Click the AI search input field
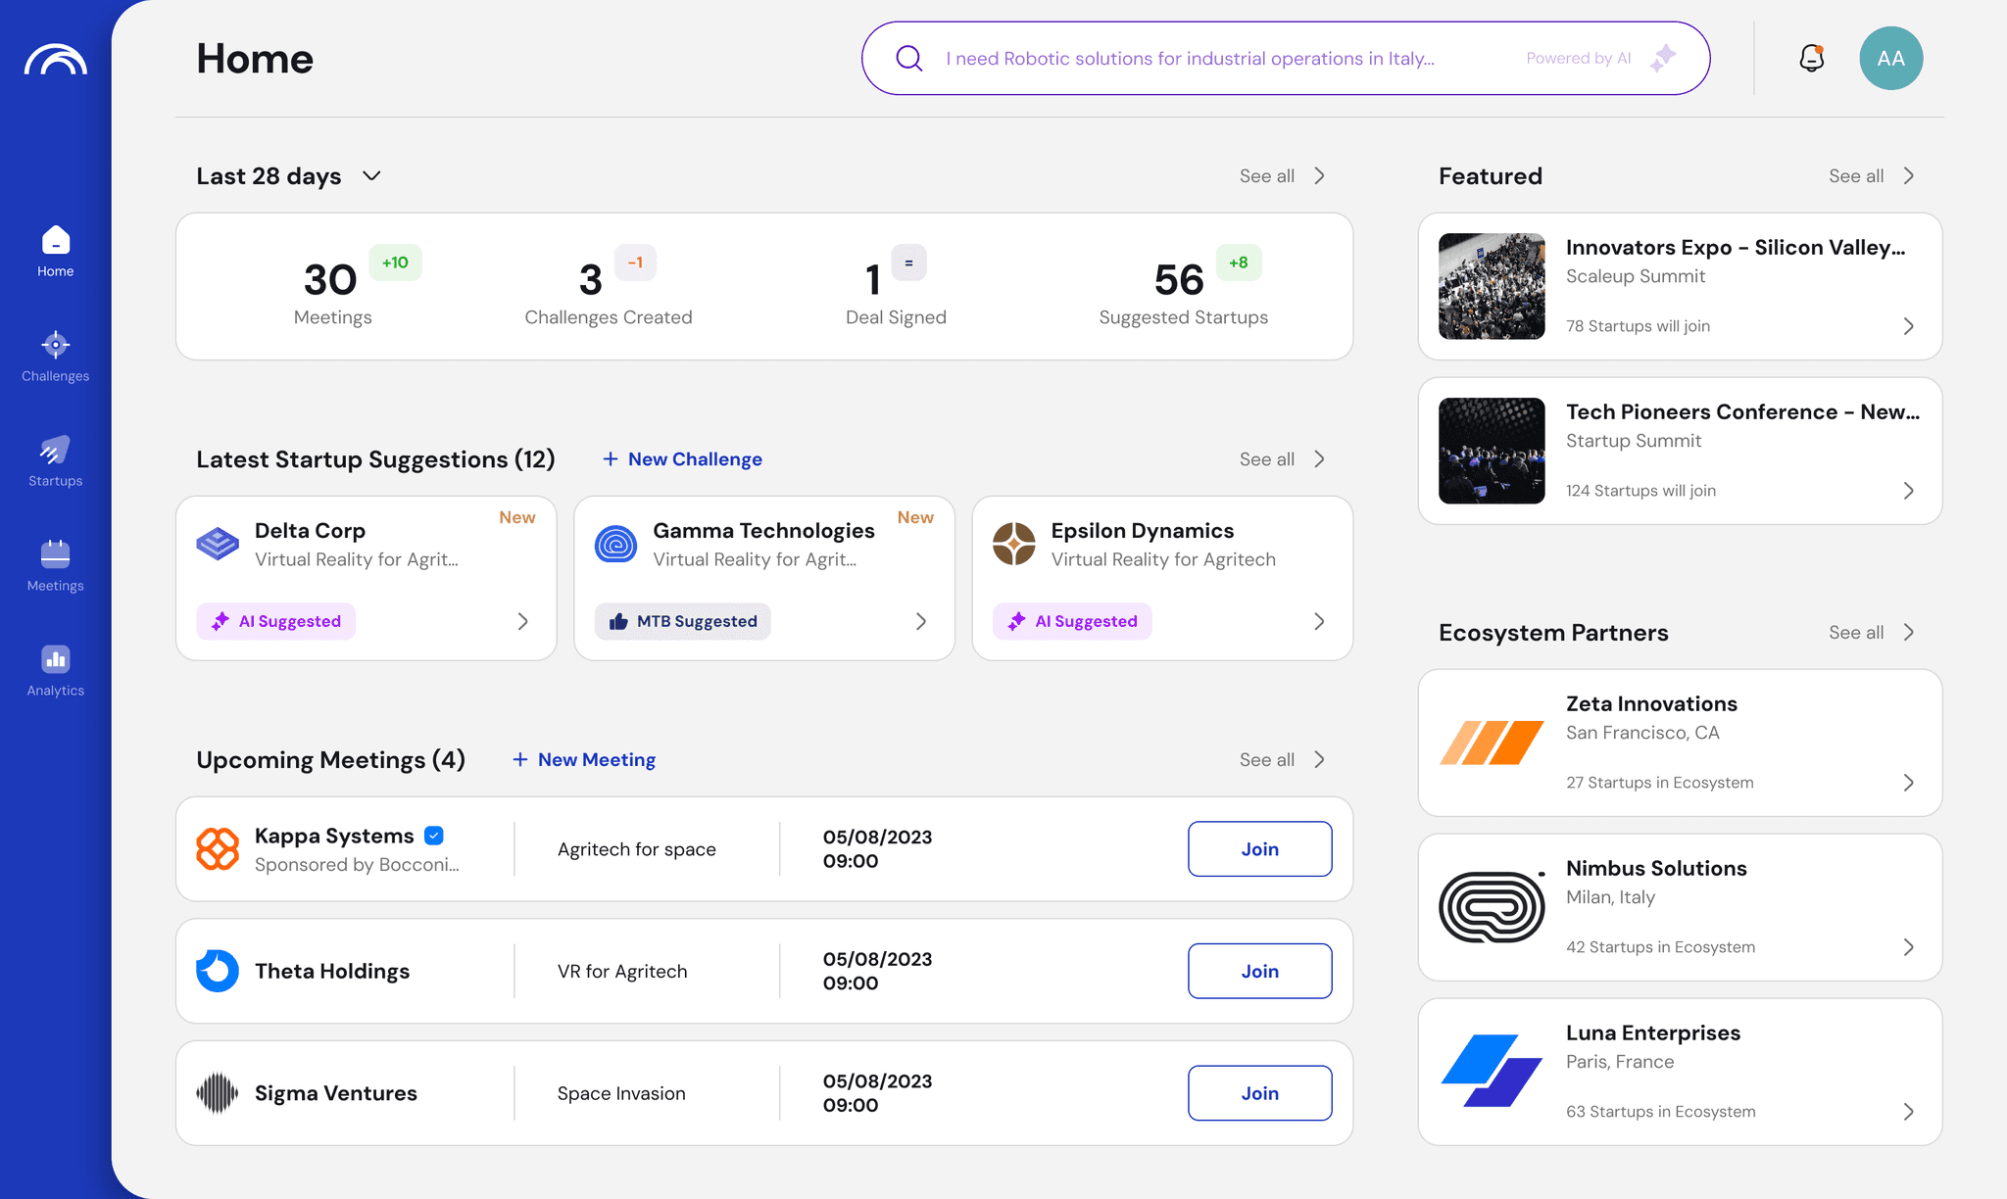This screenshot has width=2007, height=1199. coord(1190,59)
